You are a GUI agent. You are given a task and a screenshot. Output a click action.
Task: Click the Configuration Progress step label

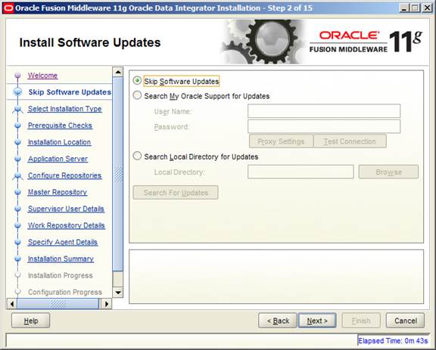pyautogui.click(x=65, y=292)
